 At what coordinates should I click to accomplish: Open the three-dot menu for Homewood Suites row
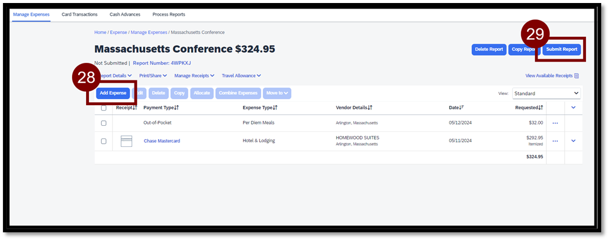click(555, 141)
